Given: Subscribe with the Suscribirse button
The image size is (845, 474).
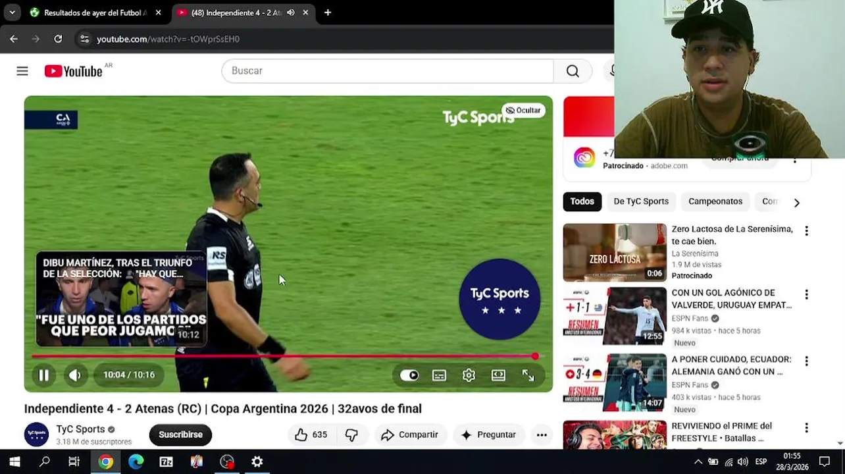Looking at the screenshot, I should coord(180,434).
